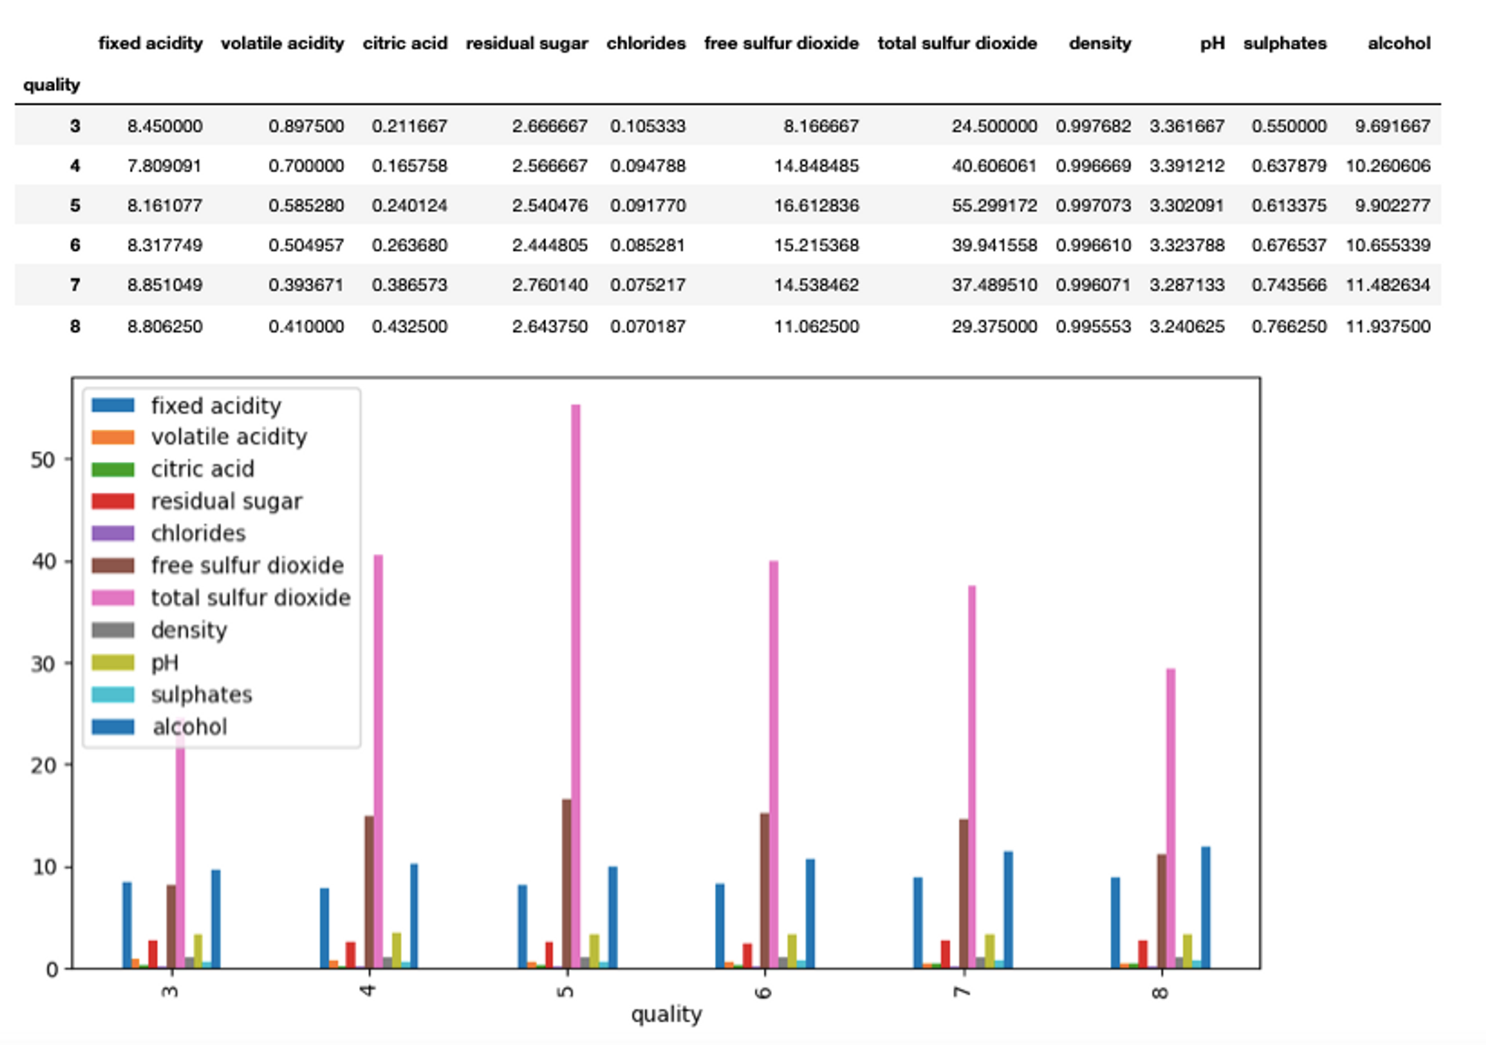
Task: Select the quality index header label
Action: (51, 85)
